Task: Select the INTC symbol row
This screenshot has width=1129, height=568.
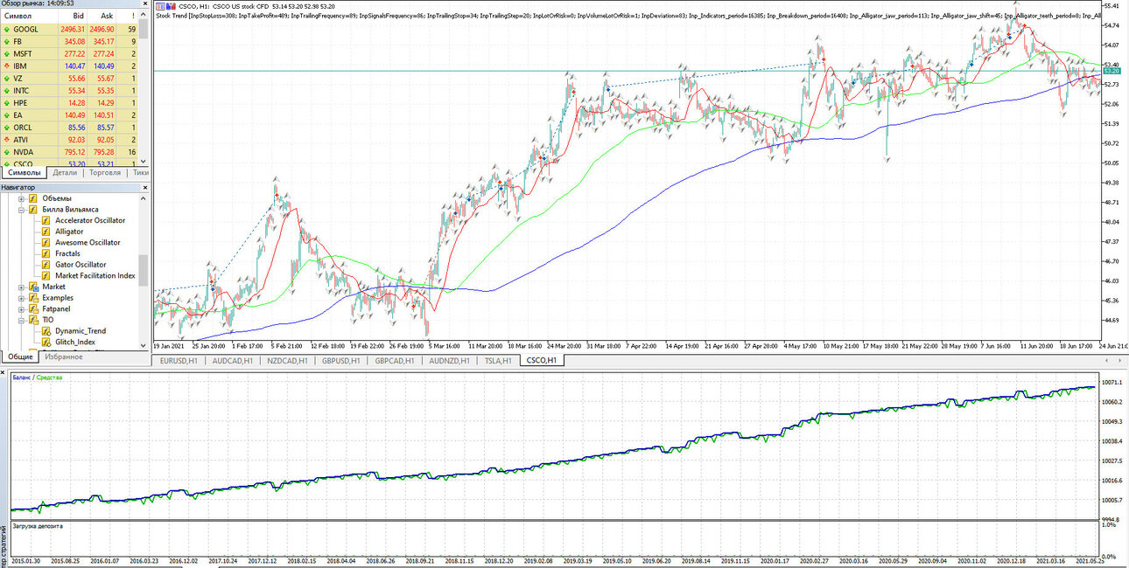Action: 70,90
